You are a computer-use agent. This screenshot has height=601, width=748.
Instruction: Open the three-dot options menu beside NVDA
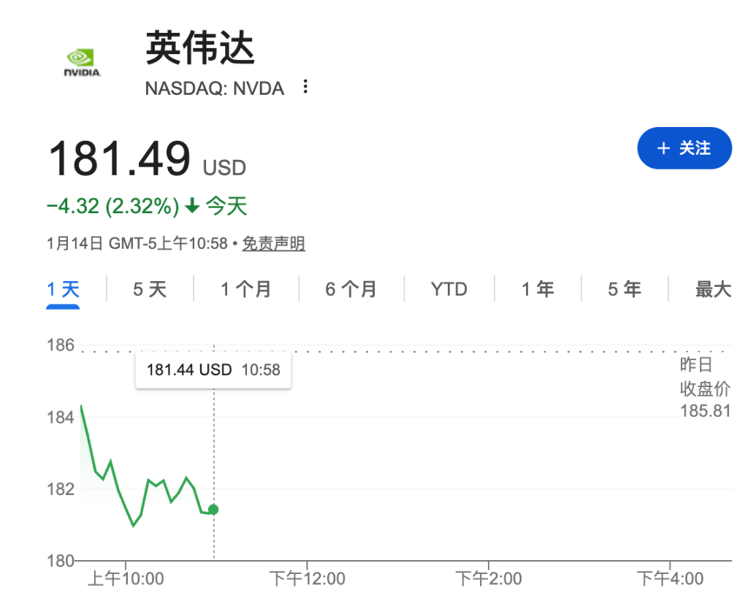click(305, 86)
